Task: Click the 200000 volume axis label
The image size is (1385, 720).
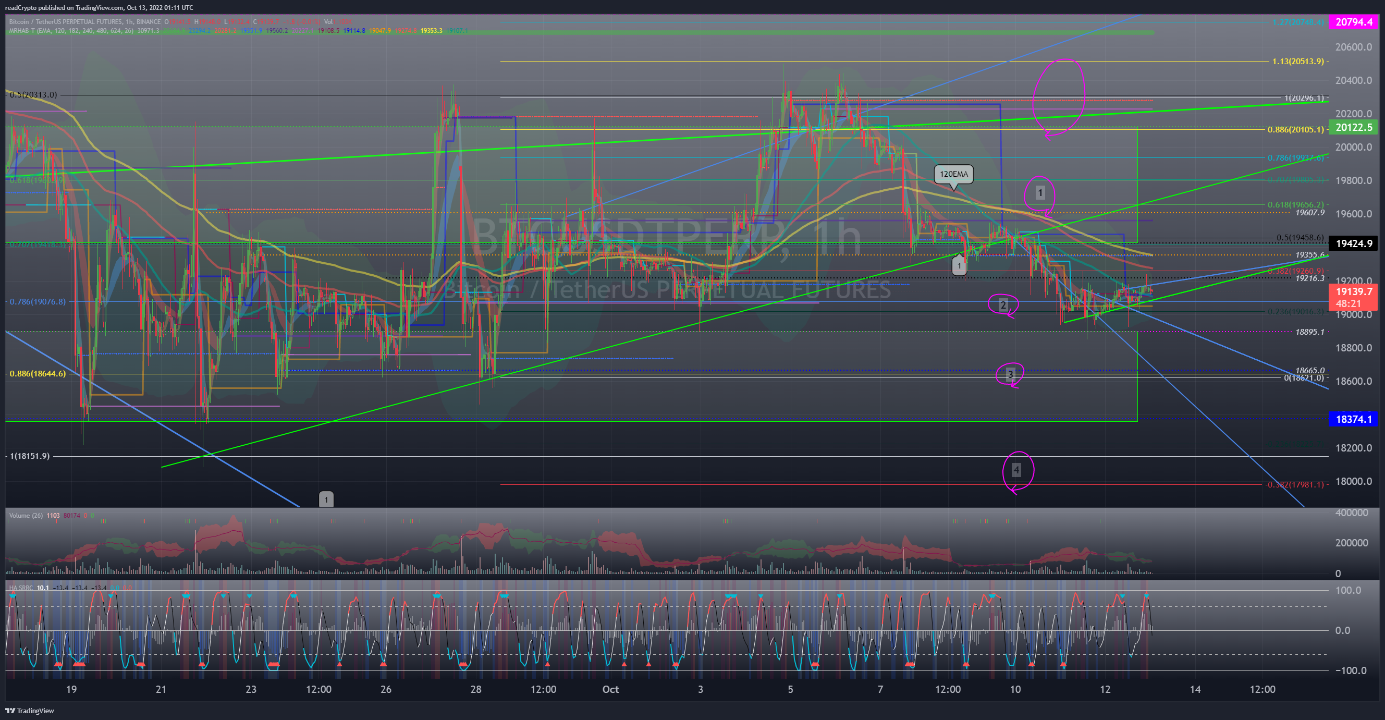Action: 1352,543
